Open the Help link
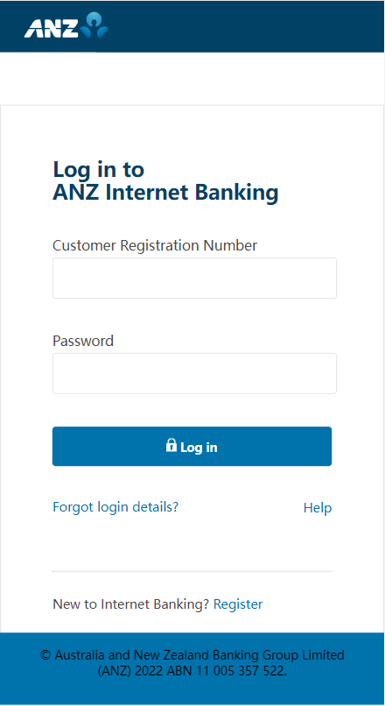 point(318,508)
